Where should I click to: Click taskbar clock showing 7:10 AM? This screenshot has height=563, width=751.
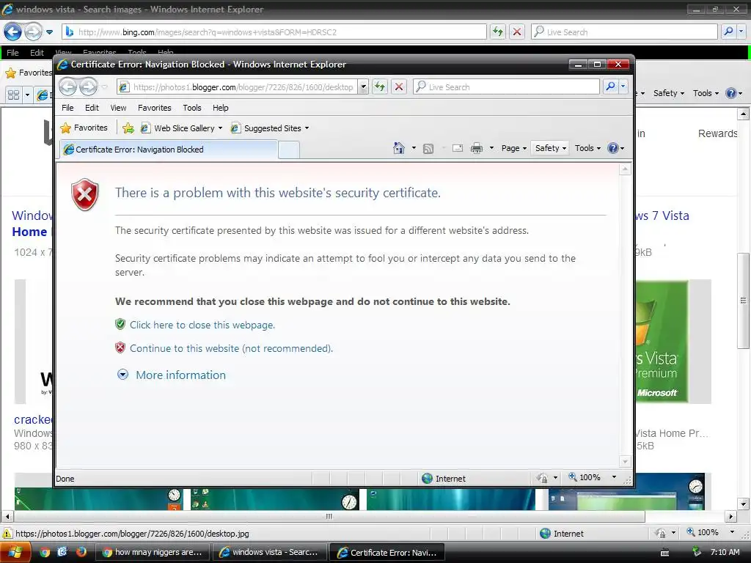click(725, 552)
